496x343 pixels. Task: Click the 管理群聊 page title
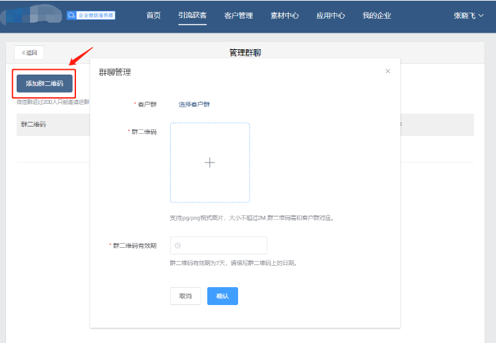click(247, 53)
